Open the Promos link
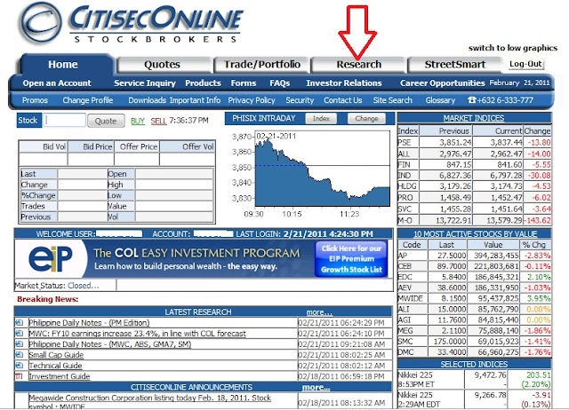Screen dimensions: 569x410 [35, 100]
